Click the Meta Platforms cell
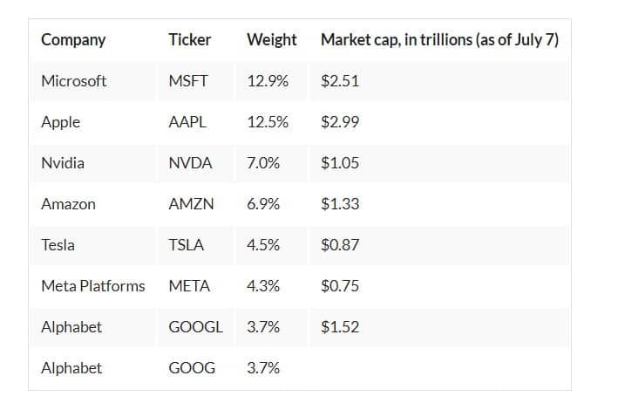Viewport: 618px width, 403px height. pos(93,286)
